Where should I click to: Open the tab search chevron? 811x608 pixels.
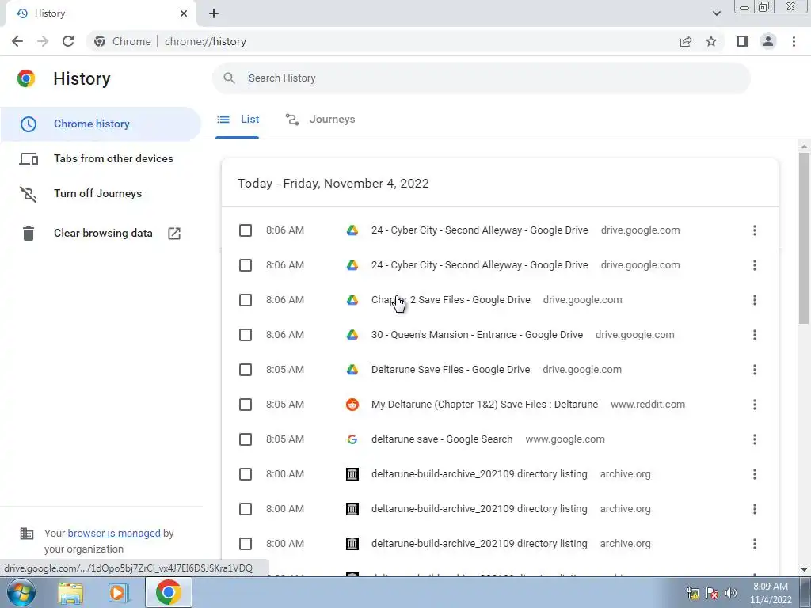[x=716, y=13]
